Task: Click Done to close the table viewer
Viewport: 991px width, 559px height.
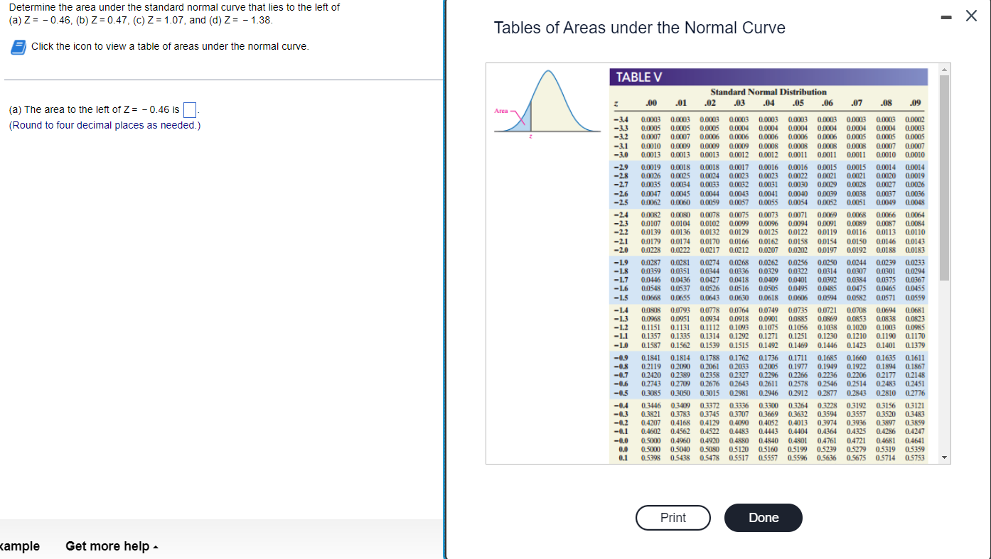Action: 763,518
